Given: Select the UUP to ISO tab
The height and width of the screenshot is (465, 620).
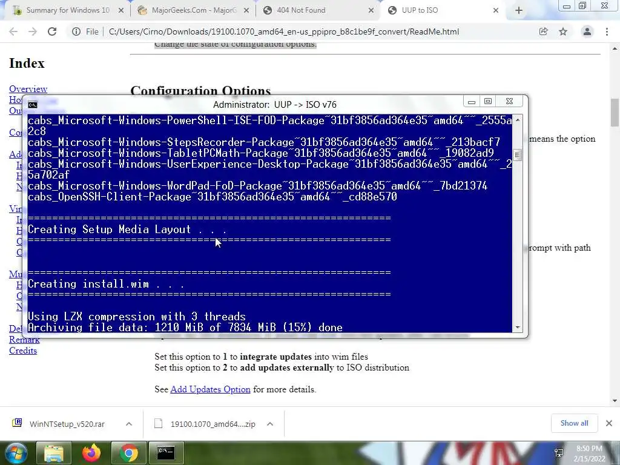Looking at the screenshot, I should pyautogui.click(x=443, y=11).
